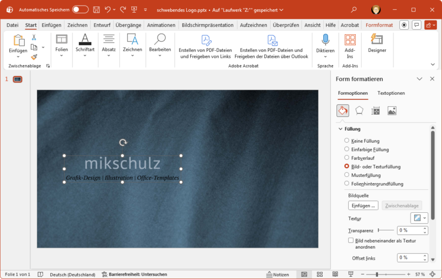Screen dimensions: 442x279
Task: Switch to Effects pentagon icon
Action: pos(359,110)
